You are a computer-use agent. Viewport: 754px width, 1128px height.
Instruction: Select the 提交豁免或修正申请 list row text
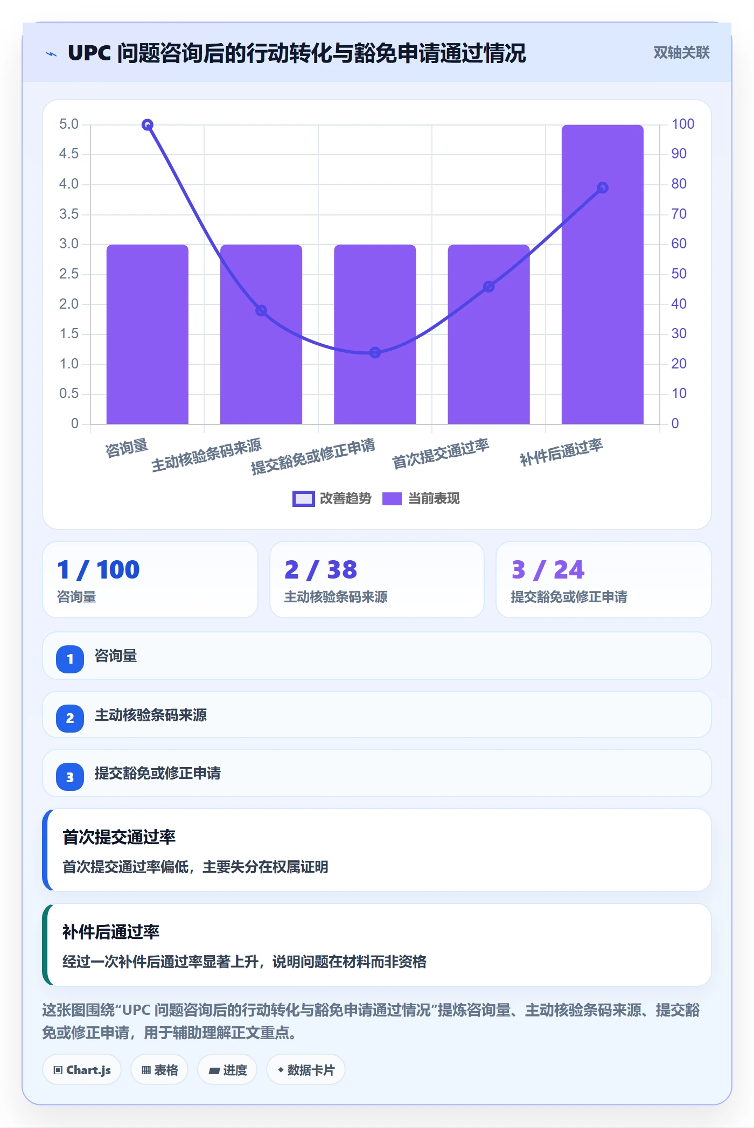point(158,774)
